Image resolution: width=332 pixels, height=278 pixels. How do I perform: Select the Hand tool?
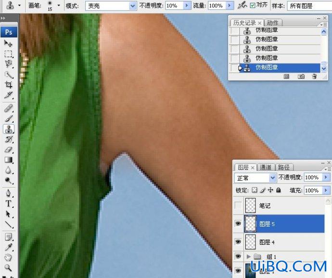click(x=8, y=257)
